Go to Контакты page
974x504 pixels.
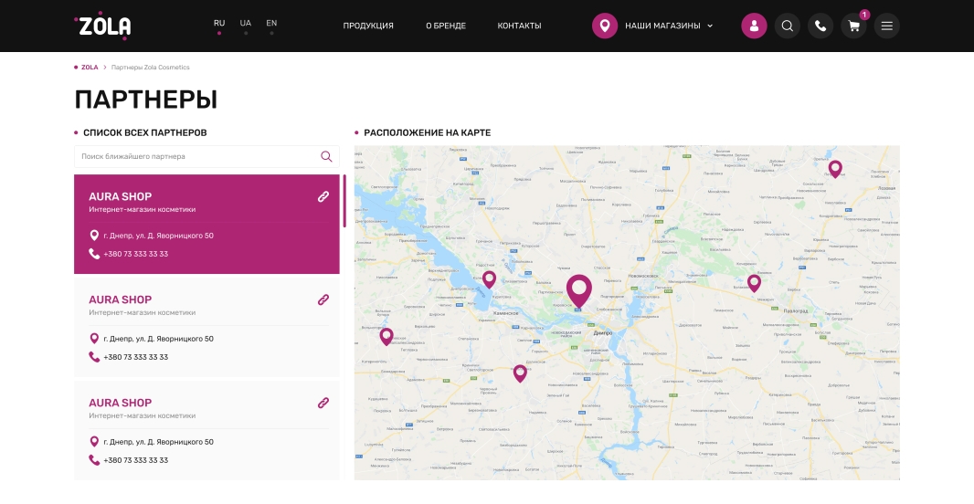519,26
